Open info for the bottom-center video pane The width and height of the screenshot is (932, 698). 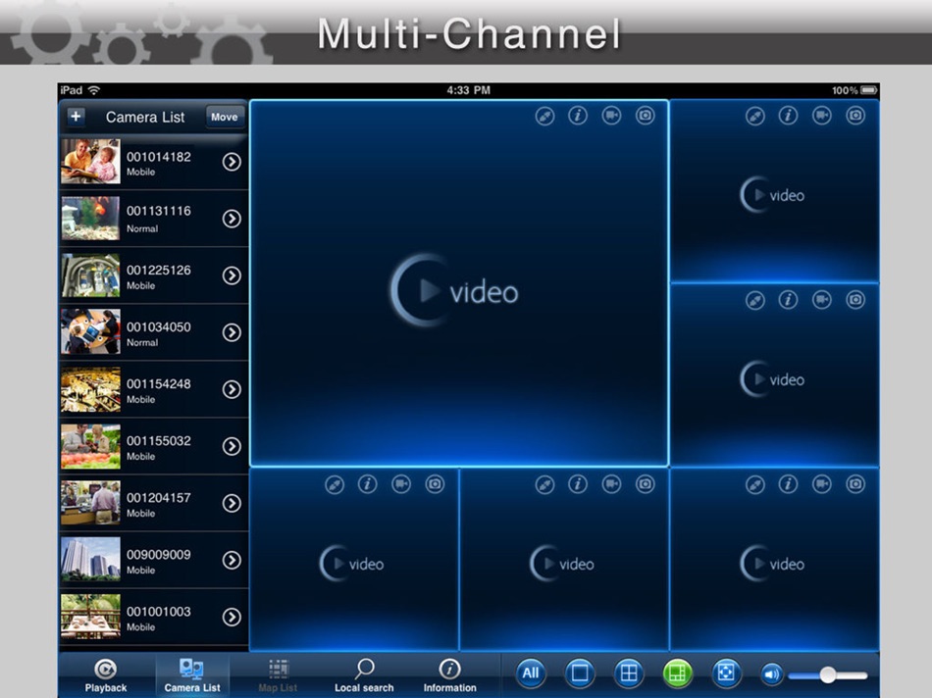[578, 484]
